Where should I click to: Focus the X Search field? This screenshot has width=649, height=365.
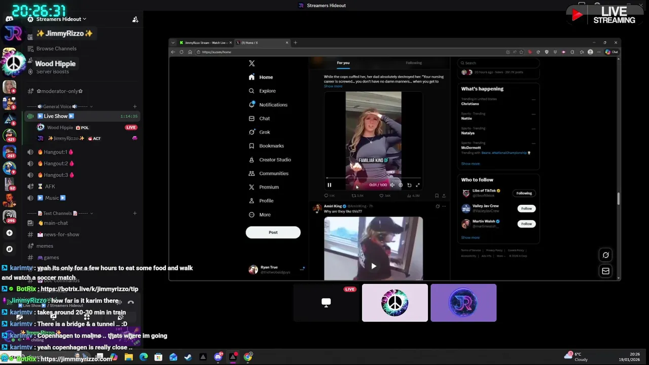[498, 63]
